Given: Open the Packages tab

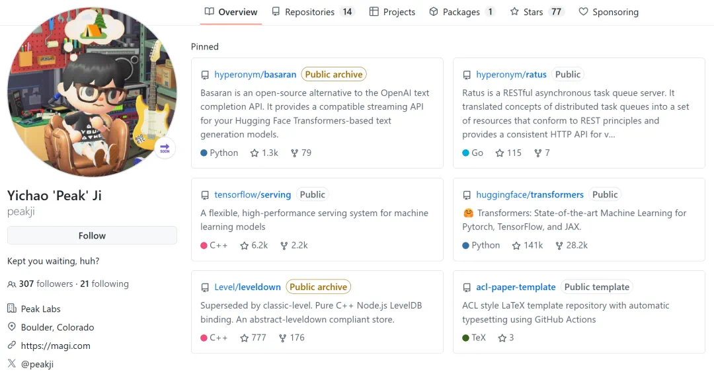Looking at the screenshot, I should tap(461, 12).
